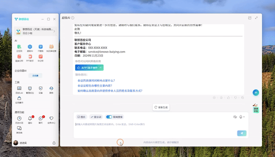Expand the chat window to fullscreen
Screen dimensions: 275x157
[256, 18]
